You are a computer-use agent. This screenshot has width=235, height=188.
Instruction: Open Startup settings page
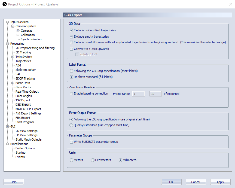[x=20, y=153]
